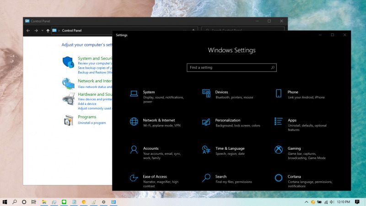Open Network and Internet category in Control Panel
This screenshot has width=366, height=206.
(95, 81)
